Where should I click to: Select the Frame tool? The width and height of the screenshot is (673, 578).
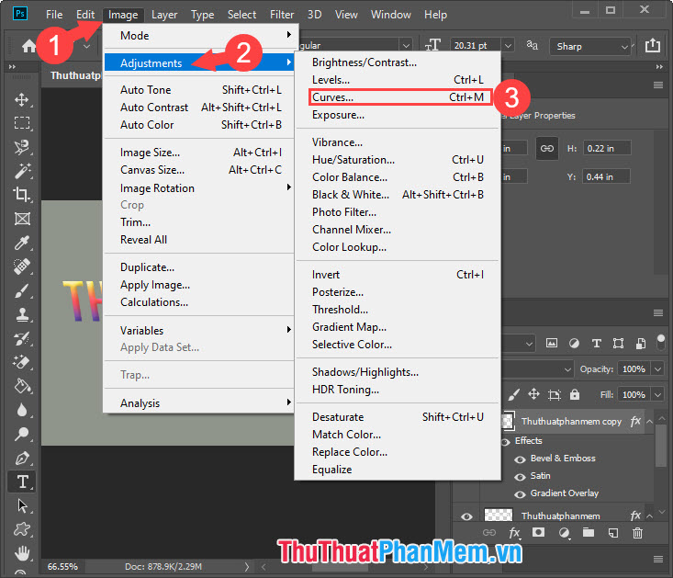pyautogui.click(x=21, y=219)
